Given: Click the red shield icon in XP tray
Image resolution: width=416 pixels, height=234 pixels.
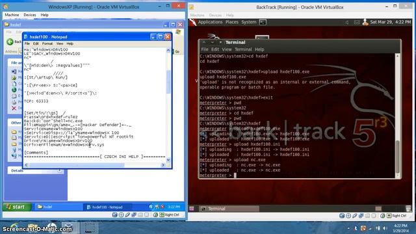Looking at the screenshot, I should (x=162, y=207).
